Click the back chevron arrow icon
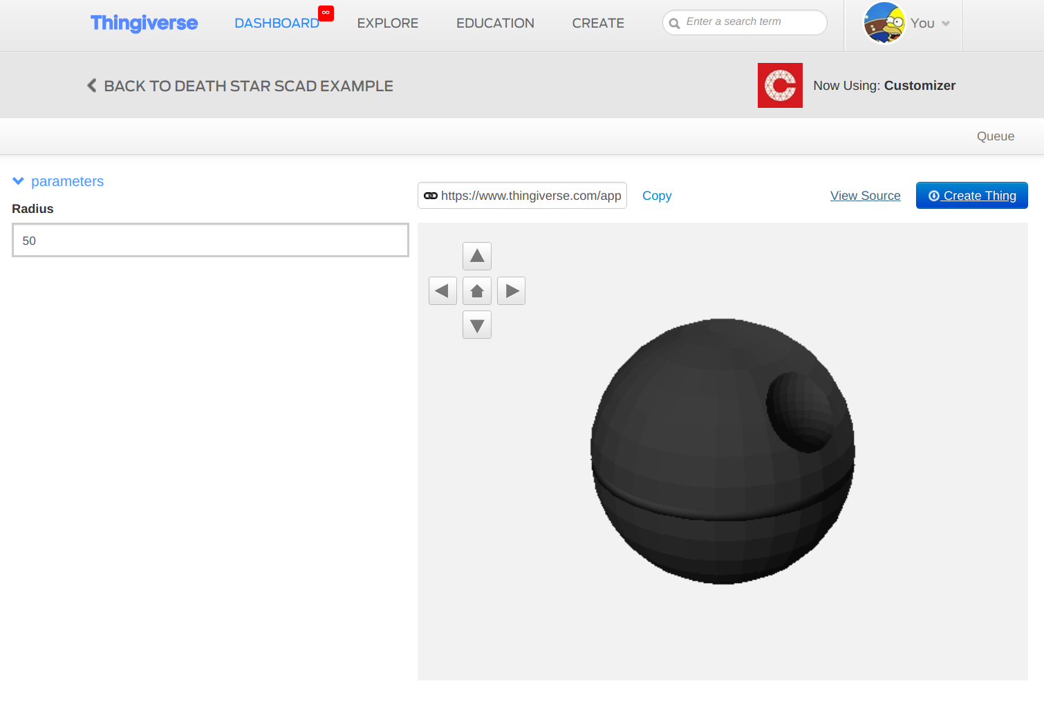 tap(91, 86)
